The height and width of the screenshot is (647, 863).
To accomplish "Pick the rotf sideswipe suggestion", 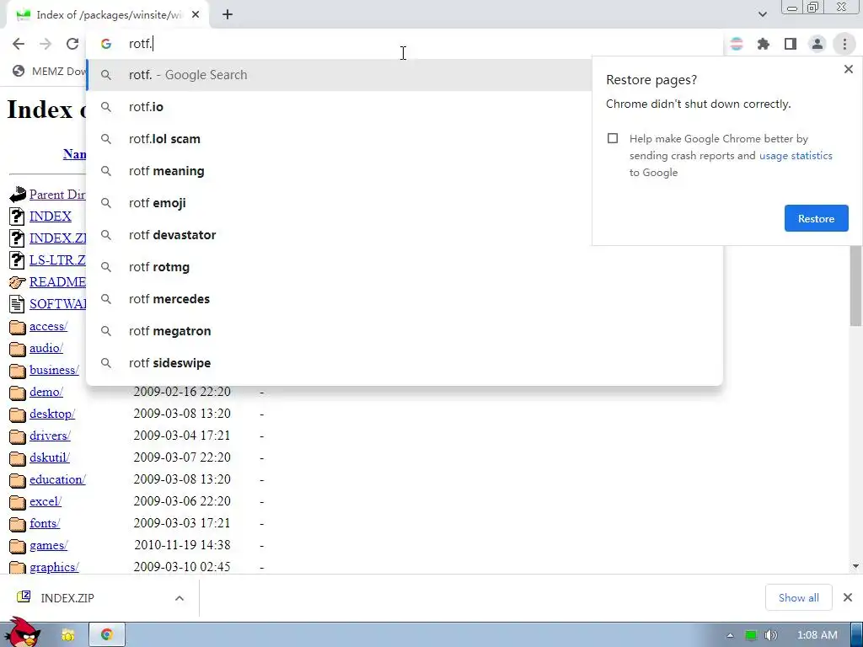I will click(405, 363).
